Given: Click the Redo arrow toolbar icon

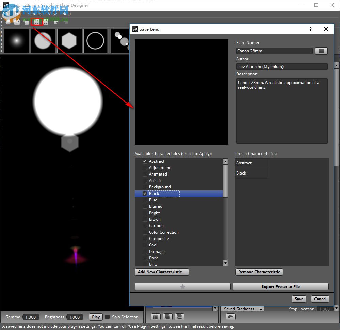Looking at the screenshot, I should [65, 22].
